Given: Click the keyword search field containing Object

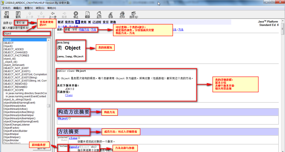Looking at the screenshot, I should (26, 33).
